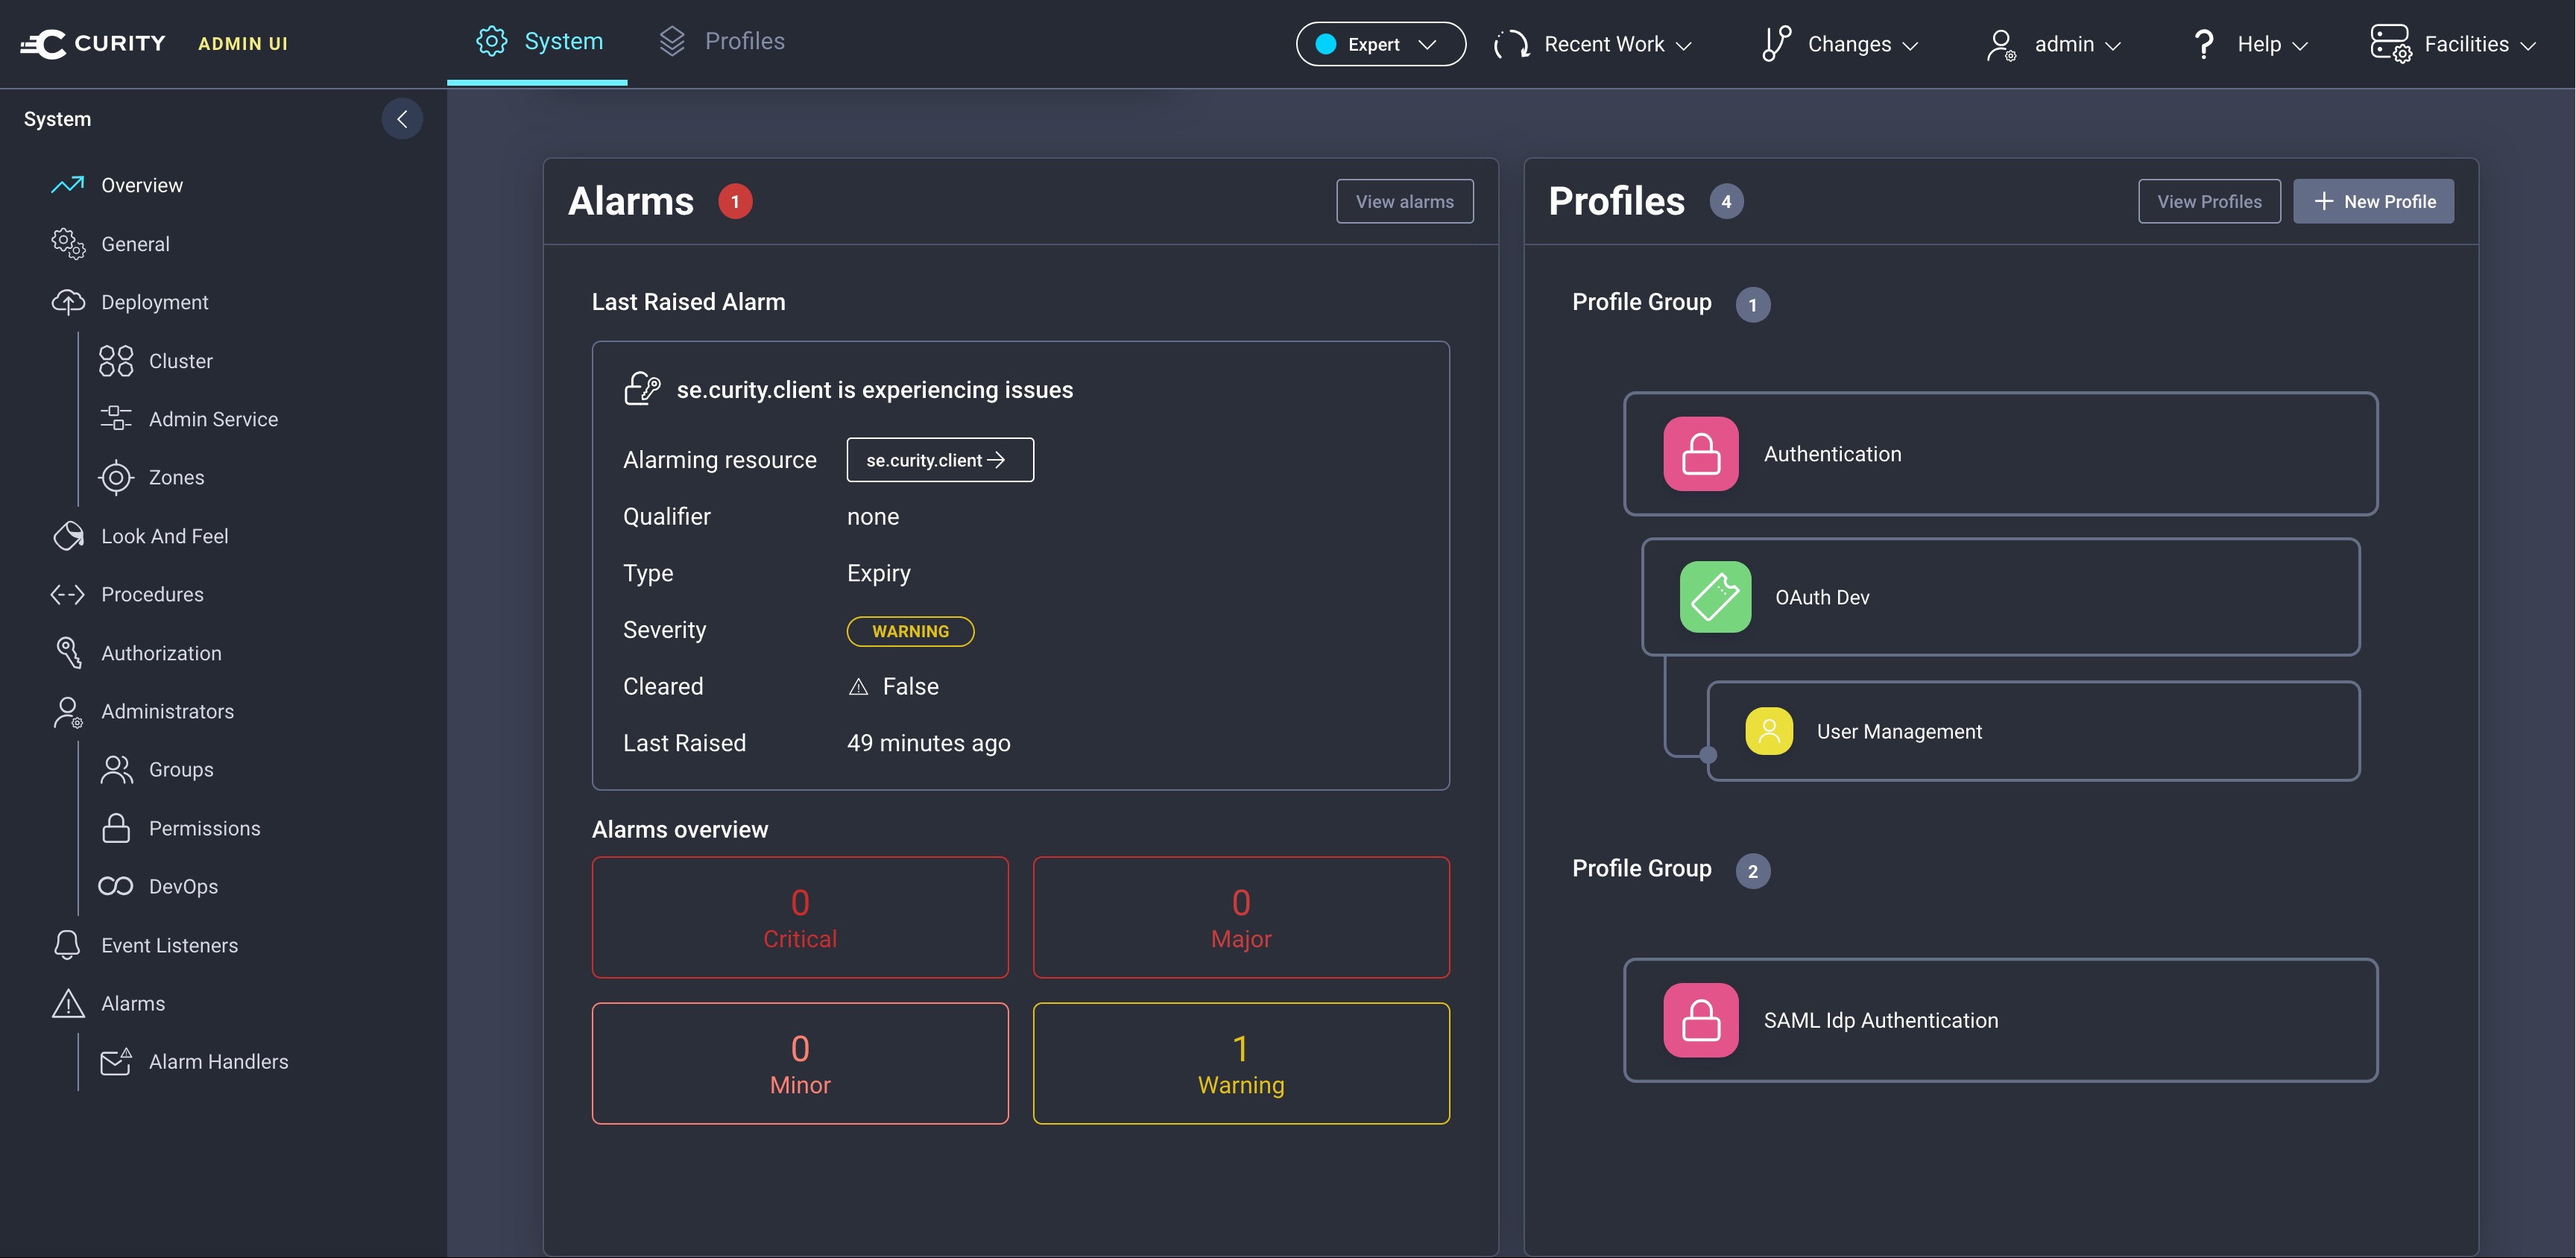The height and width of the screenshot is (1258, 2576).
Task: Click the Authorization key icon
Action: [x=68, y=653]
